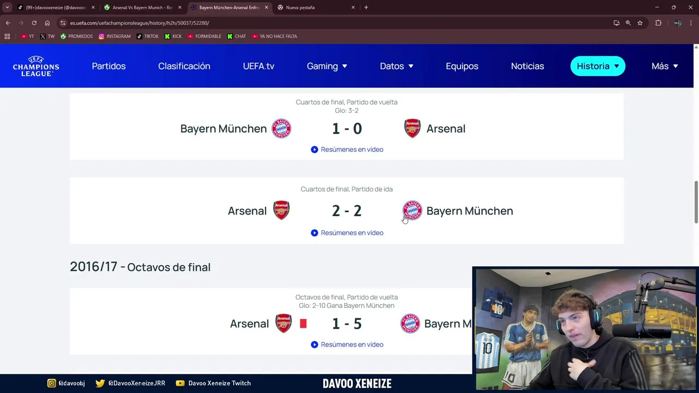The width and height of the screenshot is (699, 393).
Task: Click the page's vertical scrollbar thumb
Action: [x=696, y=202]
